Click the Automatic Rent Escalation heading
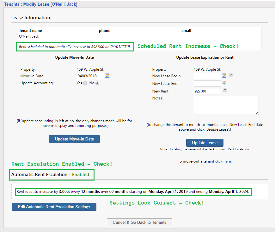The height and width of the screenshot is (232, 275). (x=39, y=175)
